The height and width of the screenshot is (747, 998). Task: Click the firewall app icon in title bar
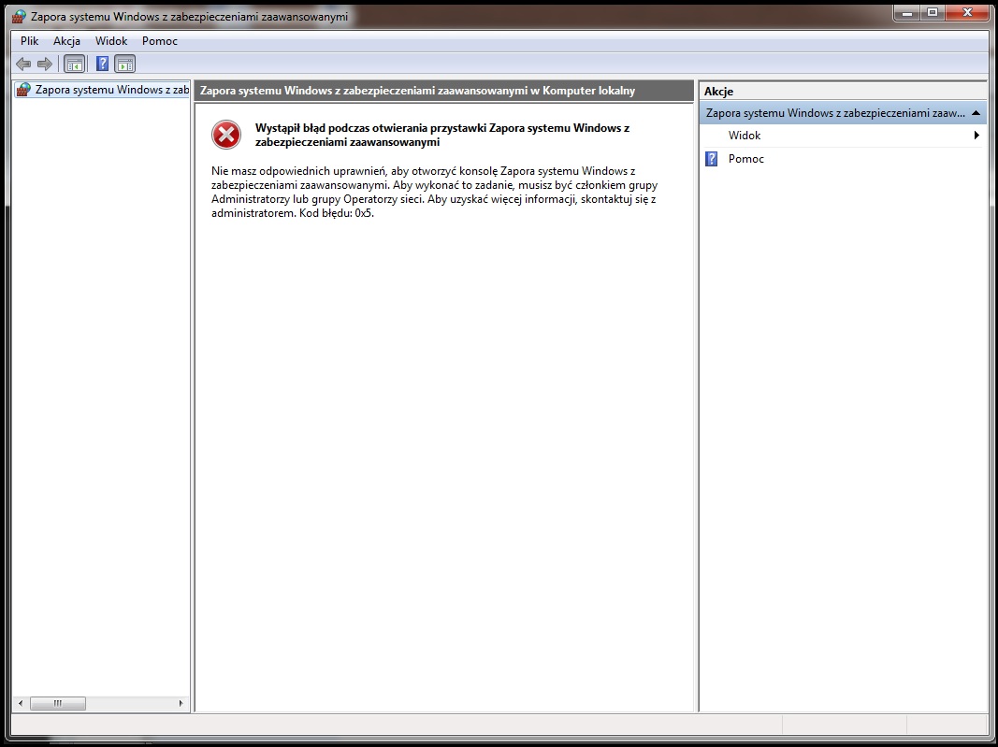pyautogui.click(x=19, y=17)
